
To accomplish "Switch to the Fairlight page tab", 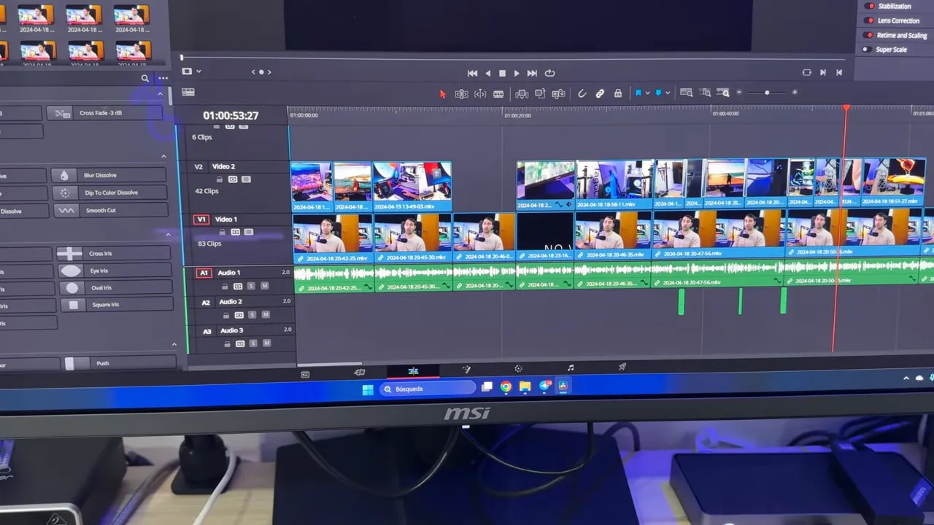I will click(571, 367).
